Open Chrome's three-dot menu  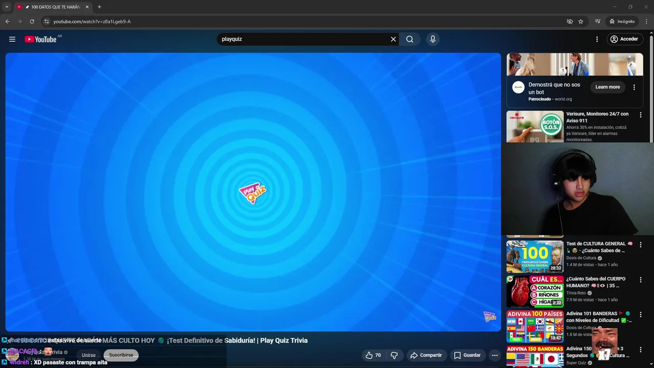point(647,21)
